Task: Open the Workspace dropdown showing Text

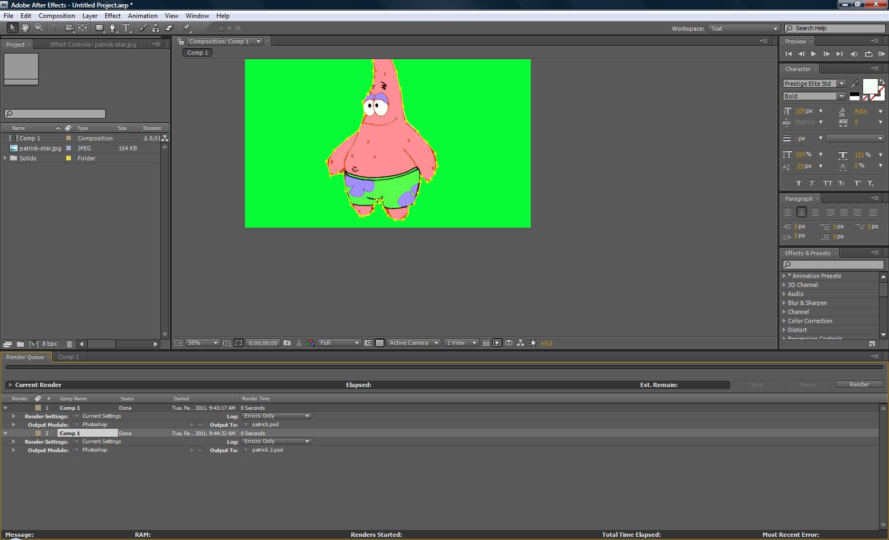Action: (x=743, y=29)
